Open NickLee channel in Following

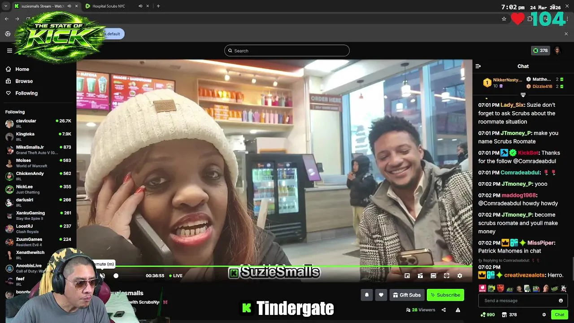[38, 189]
